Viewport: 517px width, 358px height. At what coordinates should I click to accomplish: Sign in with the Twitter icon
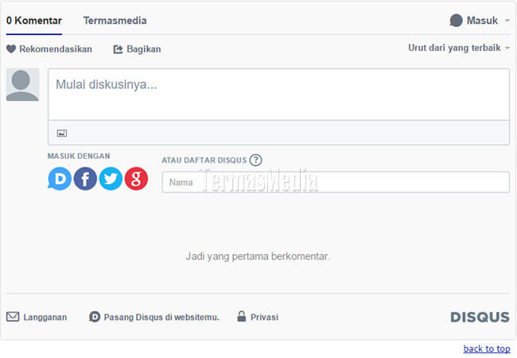pyautogui.click(x=111, y=179)
